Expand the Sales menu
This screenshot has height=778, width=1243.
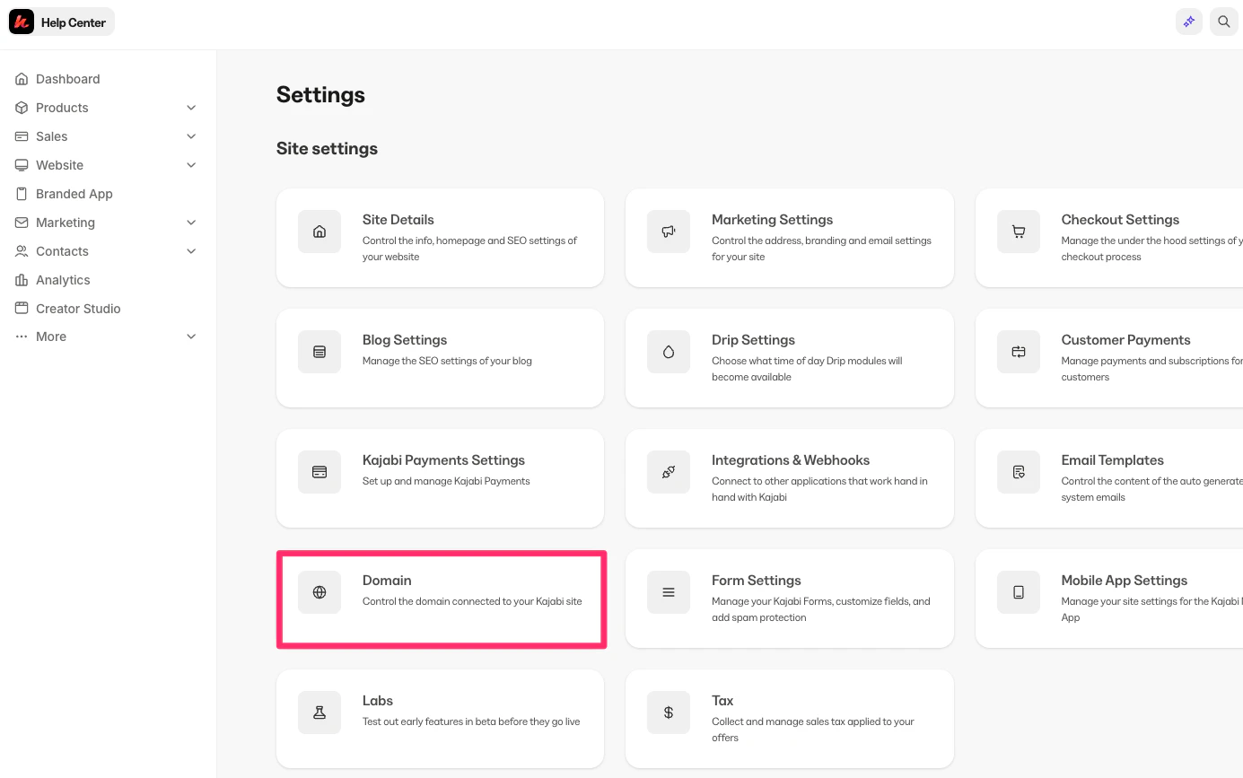(191, 135)
